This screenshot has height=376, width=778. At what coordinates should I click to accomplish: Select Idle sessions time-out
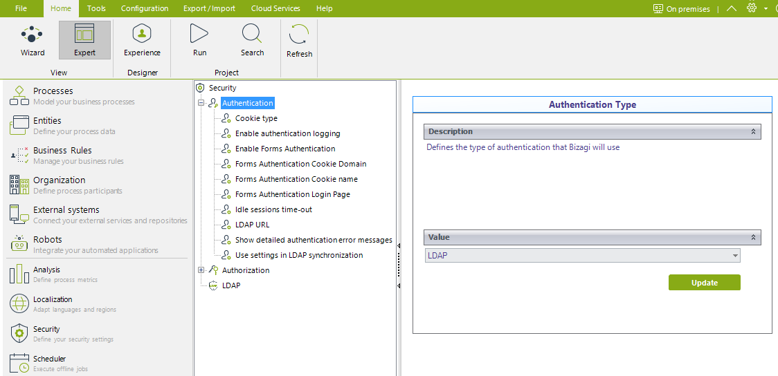(273, 209)
